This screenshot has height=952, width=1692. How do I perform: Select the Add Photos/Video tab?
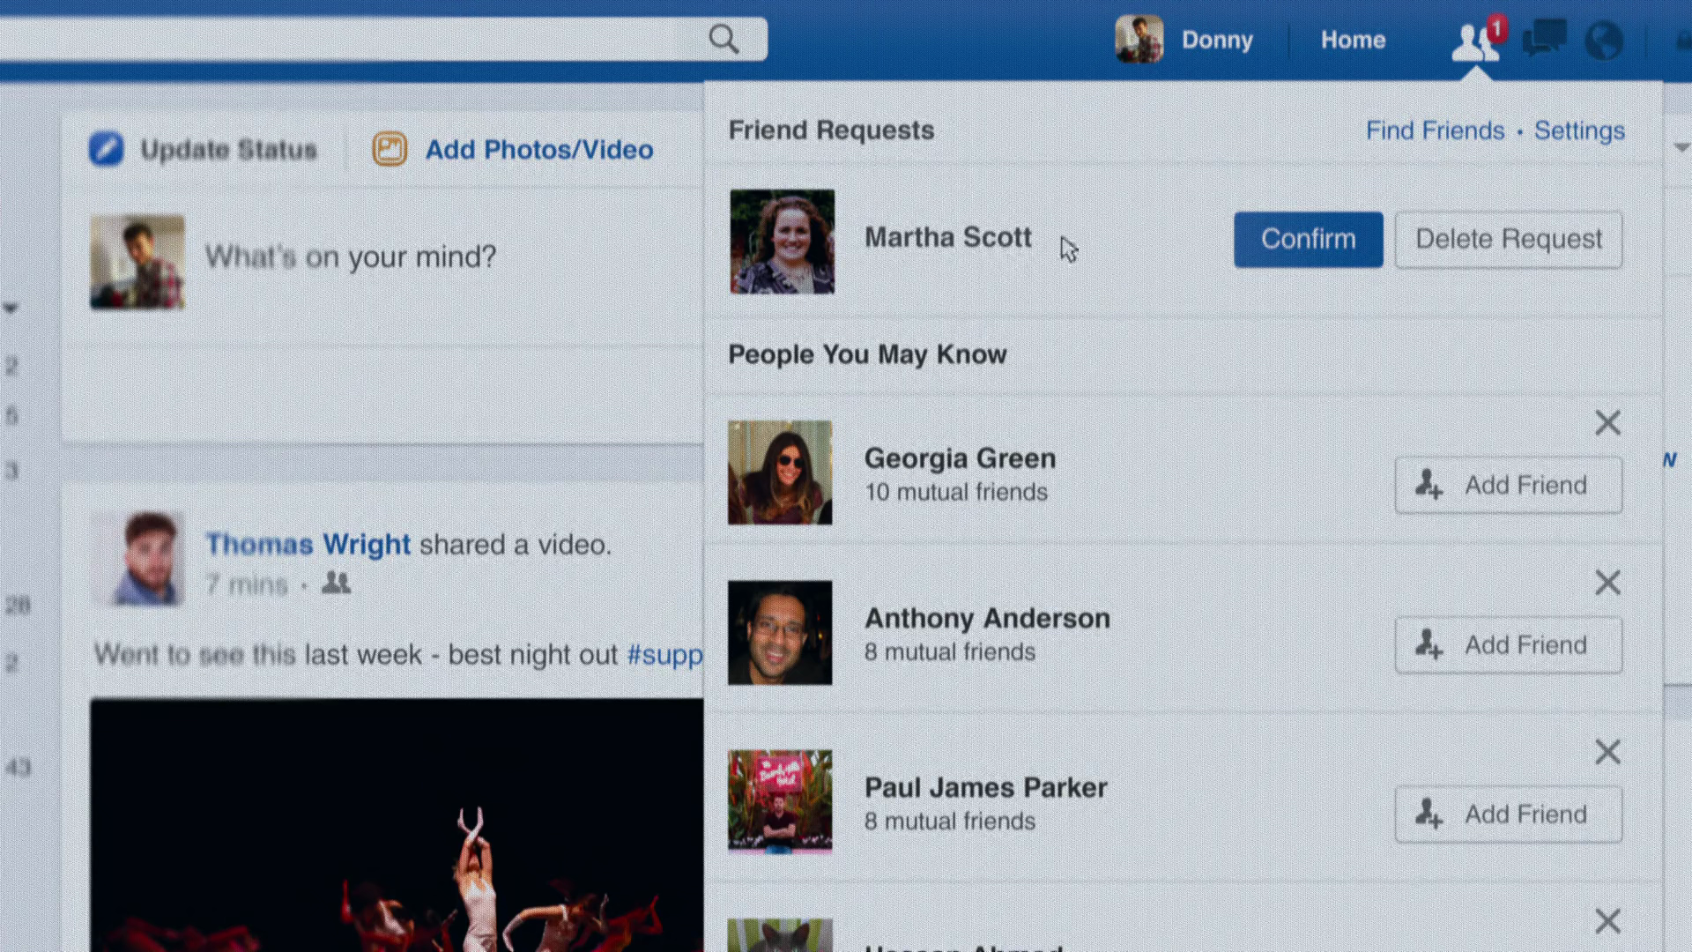click(513, 150)
